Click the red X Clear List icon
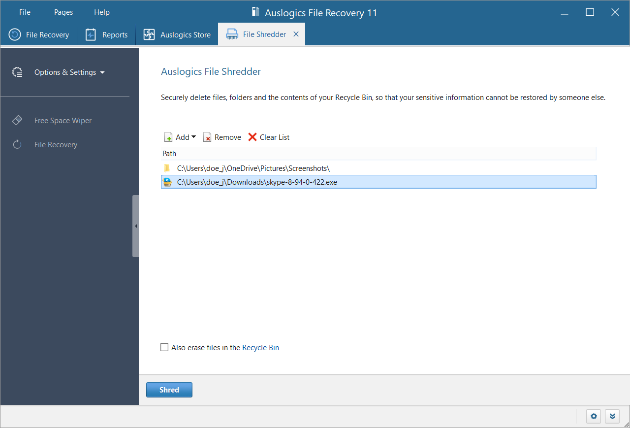The image size is (630, 428). [252, 137]
